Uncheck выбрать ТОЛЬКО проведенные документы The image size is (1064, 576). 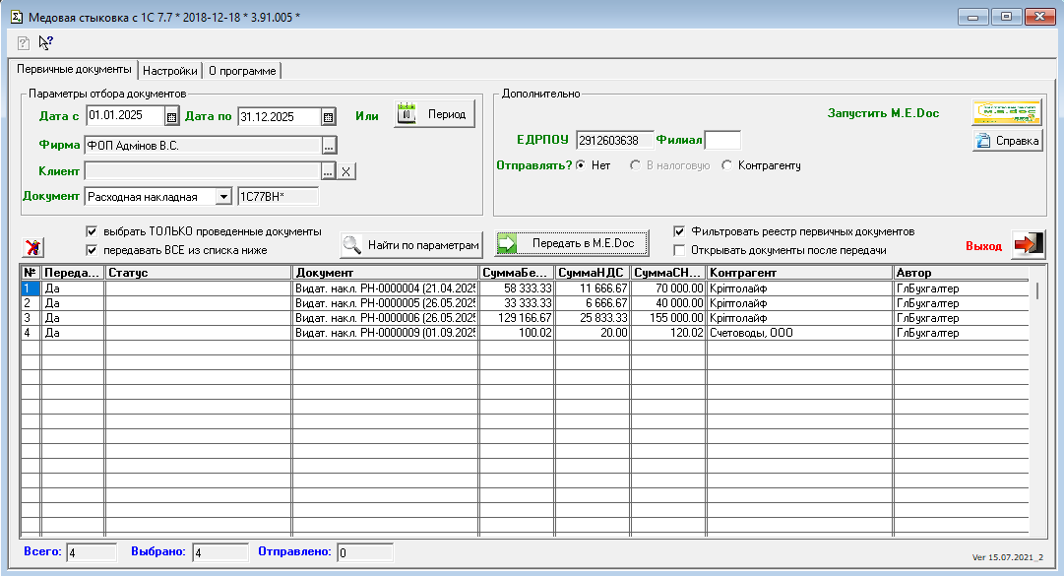(x=92, y=231)
